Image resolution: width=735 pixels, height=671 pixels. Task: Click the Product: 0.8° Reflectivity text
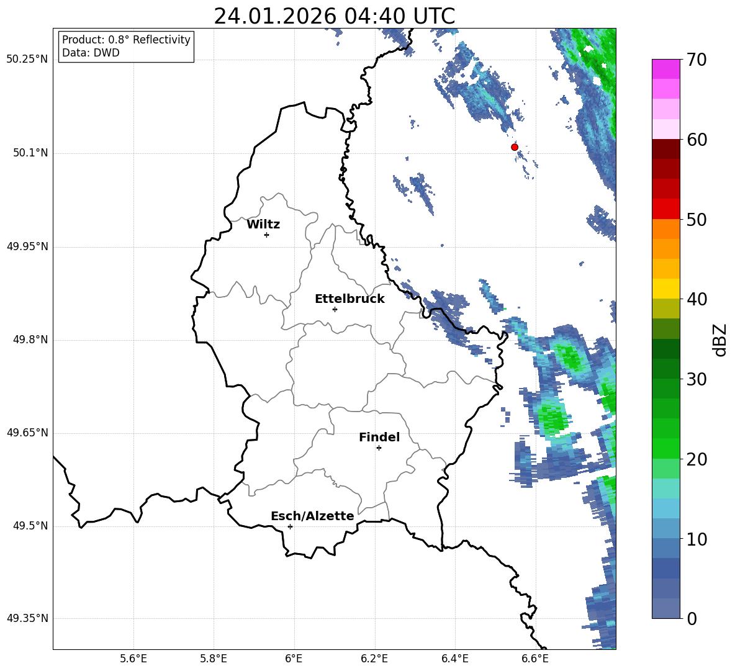pyautogui.click(x=126, y=39)
